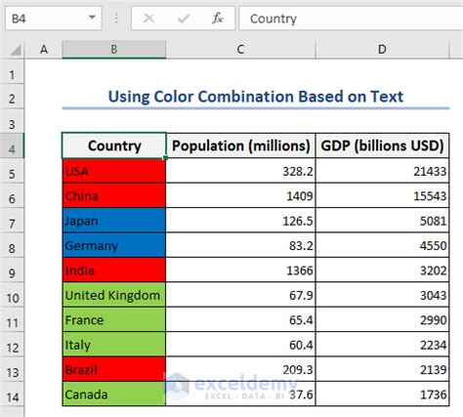
Task: Select GDP cell 21433
Action: (x=382, y=171)
